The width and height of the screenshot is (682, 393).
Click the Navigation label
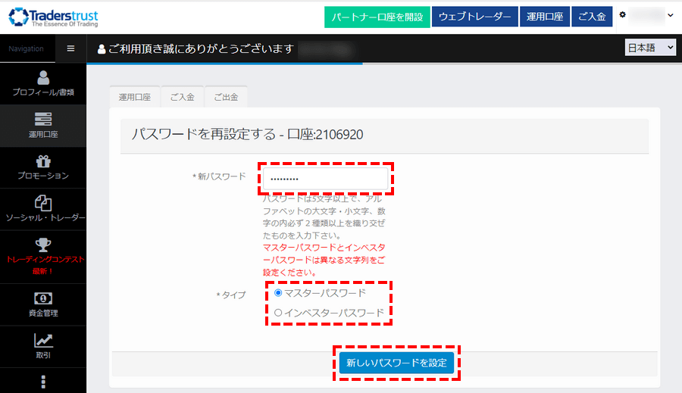tap(26, 48)
